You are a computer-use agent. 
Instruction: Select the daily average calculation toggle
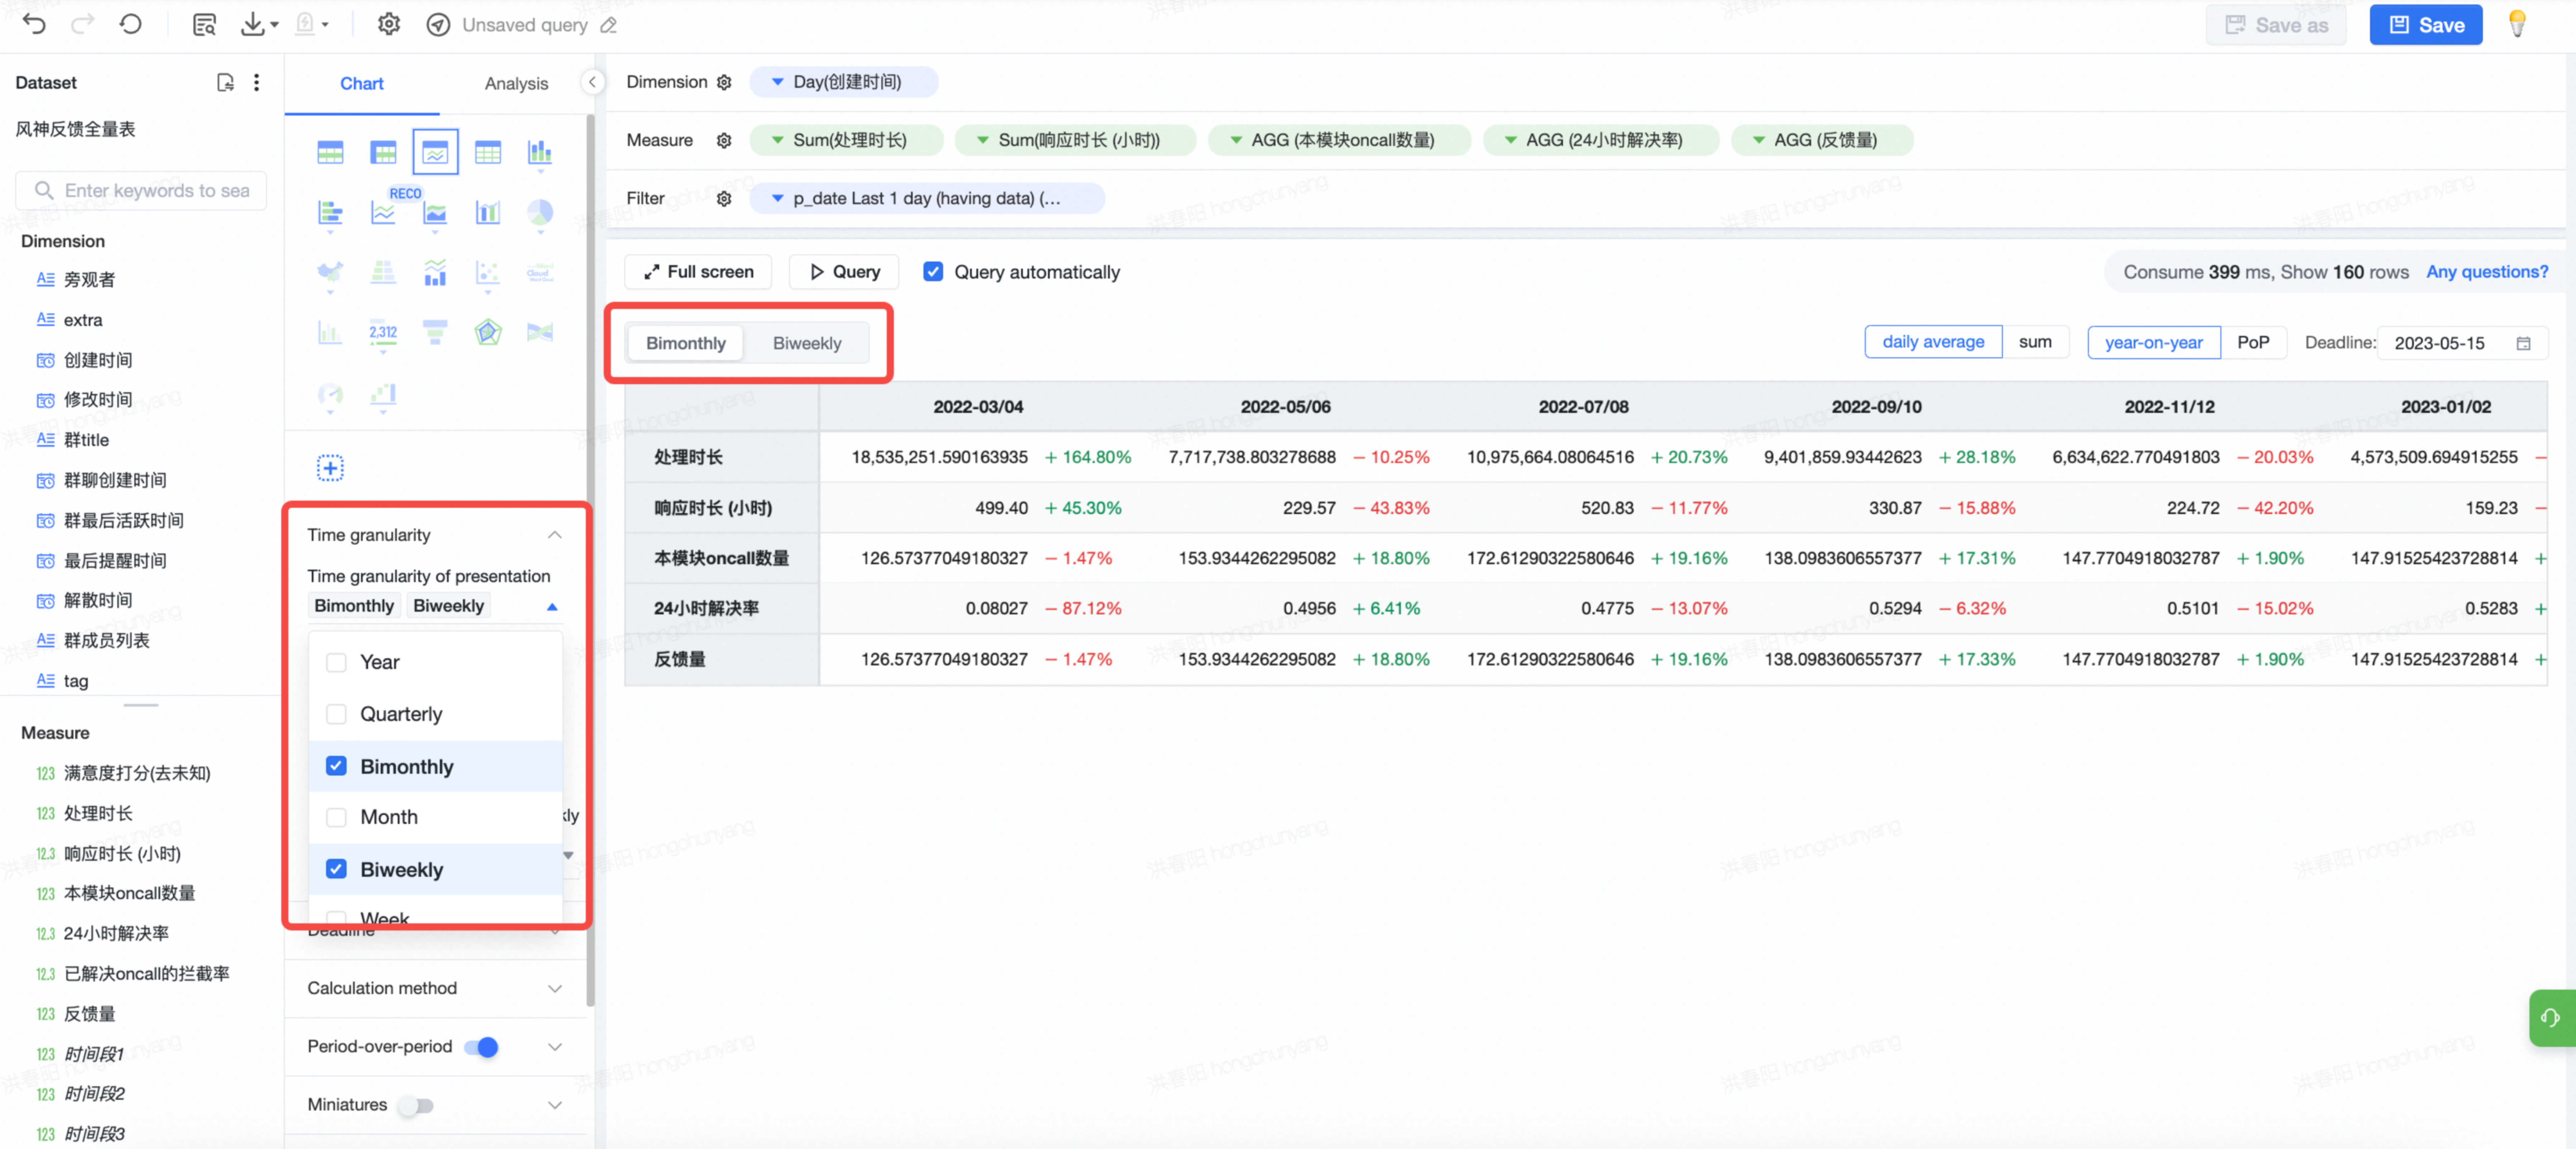point(1933,342)
